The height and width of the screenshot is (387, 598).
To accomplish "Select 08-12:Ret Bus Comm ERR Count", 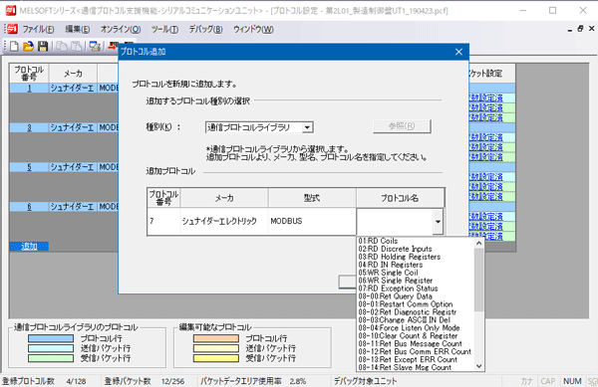I will (x=416, y=352).
